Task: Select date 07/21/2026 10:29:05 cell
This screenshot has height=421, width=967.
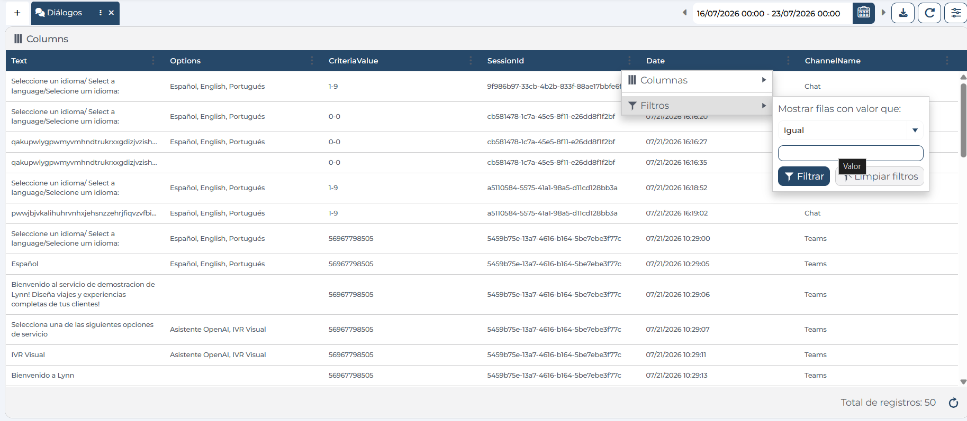Action: coord(678,264)
